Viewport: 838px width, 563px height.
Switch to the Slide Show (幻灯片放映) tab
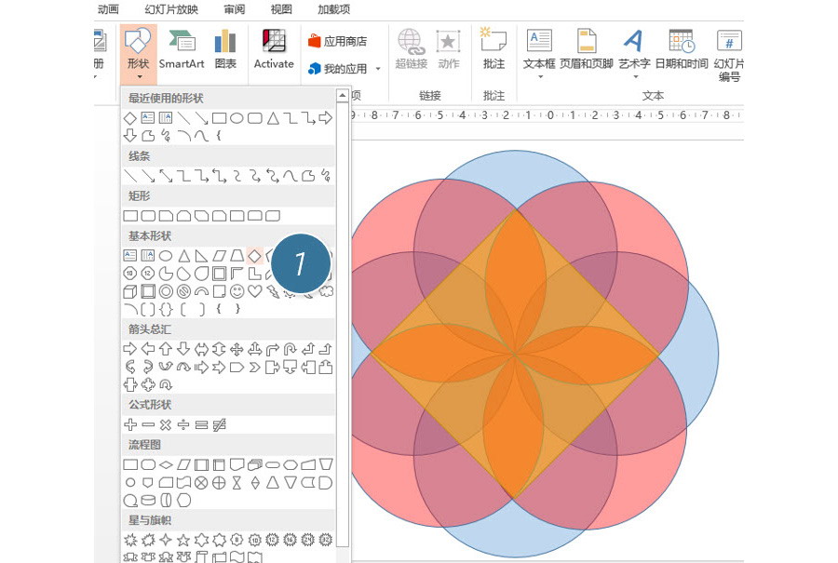tap(171, 9)
